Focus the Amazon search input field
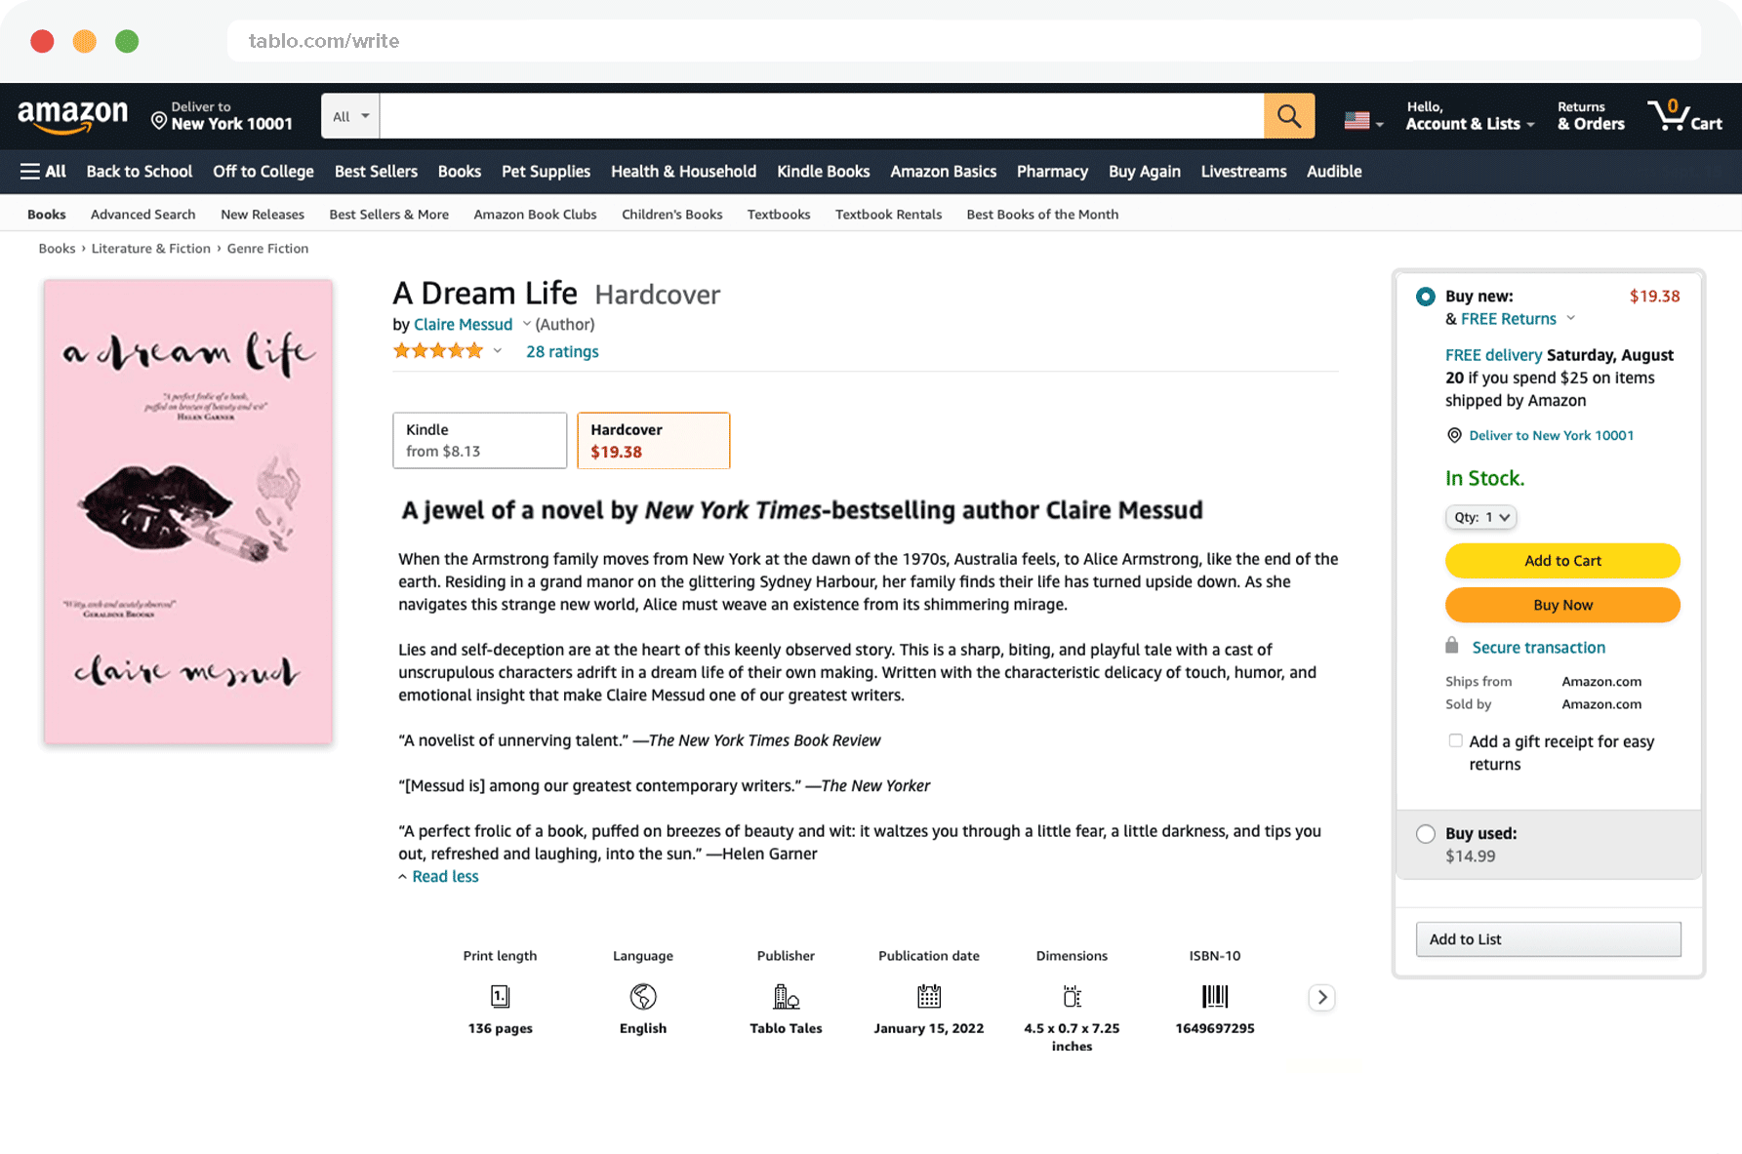Screen dimensions: 1742x1154 coord(822,116)
